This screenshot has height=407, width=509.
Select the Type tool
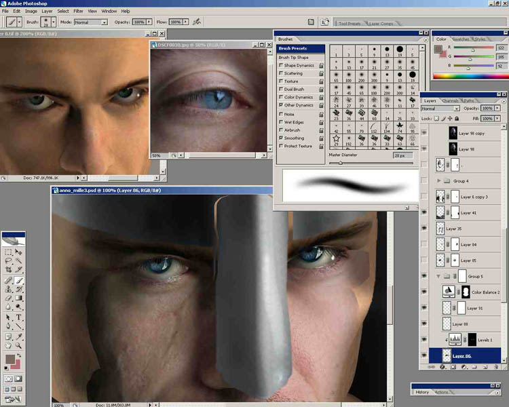[19, 317]
